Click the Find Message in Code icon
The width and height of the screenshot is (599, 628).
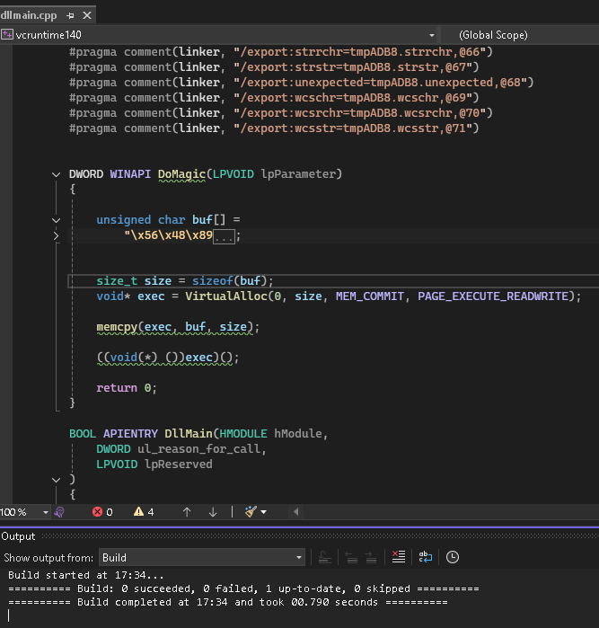tap(325, 558)
